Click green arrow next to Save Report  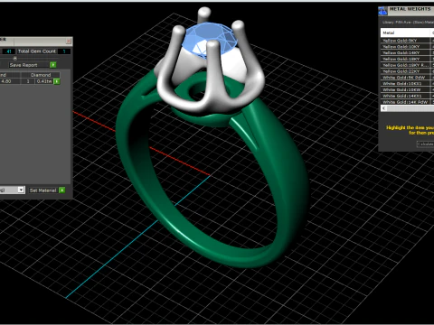coord(53,65)
